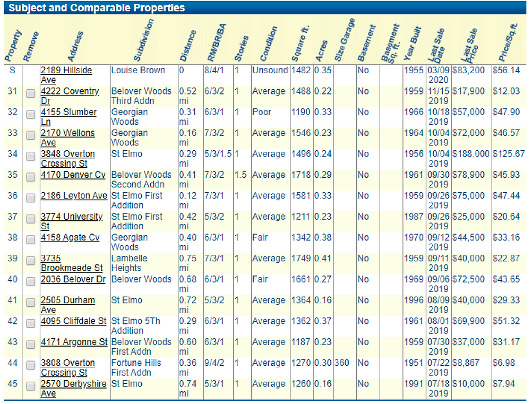Select remove checkbox for 4095 Cliffdale St

[31, 323]
